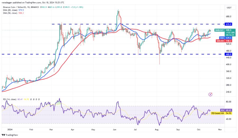Click the +137.30% change value on price tag
Screen dimensions: 238x138
(x=230, y=33)
